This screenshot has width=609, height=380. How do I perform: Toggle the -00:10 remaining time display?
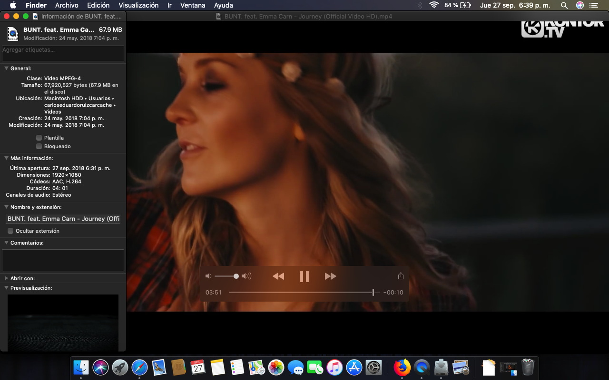(393, 292)
